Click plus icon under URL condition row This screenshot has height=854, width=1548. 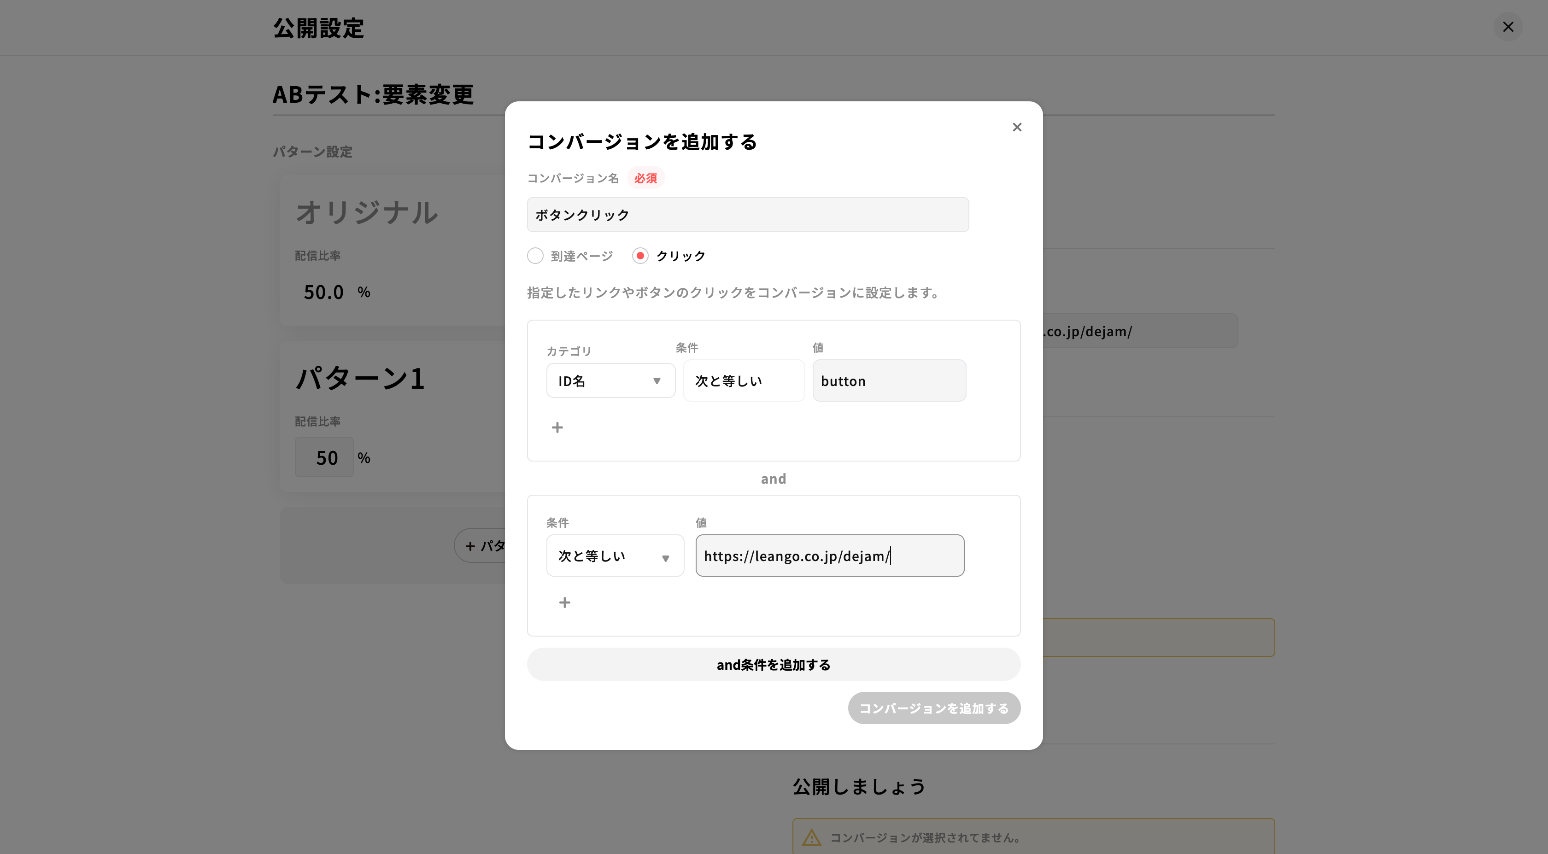564,602
